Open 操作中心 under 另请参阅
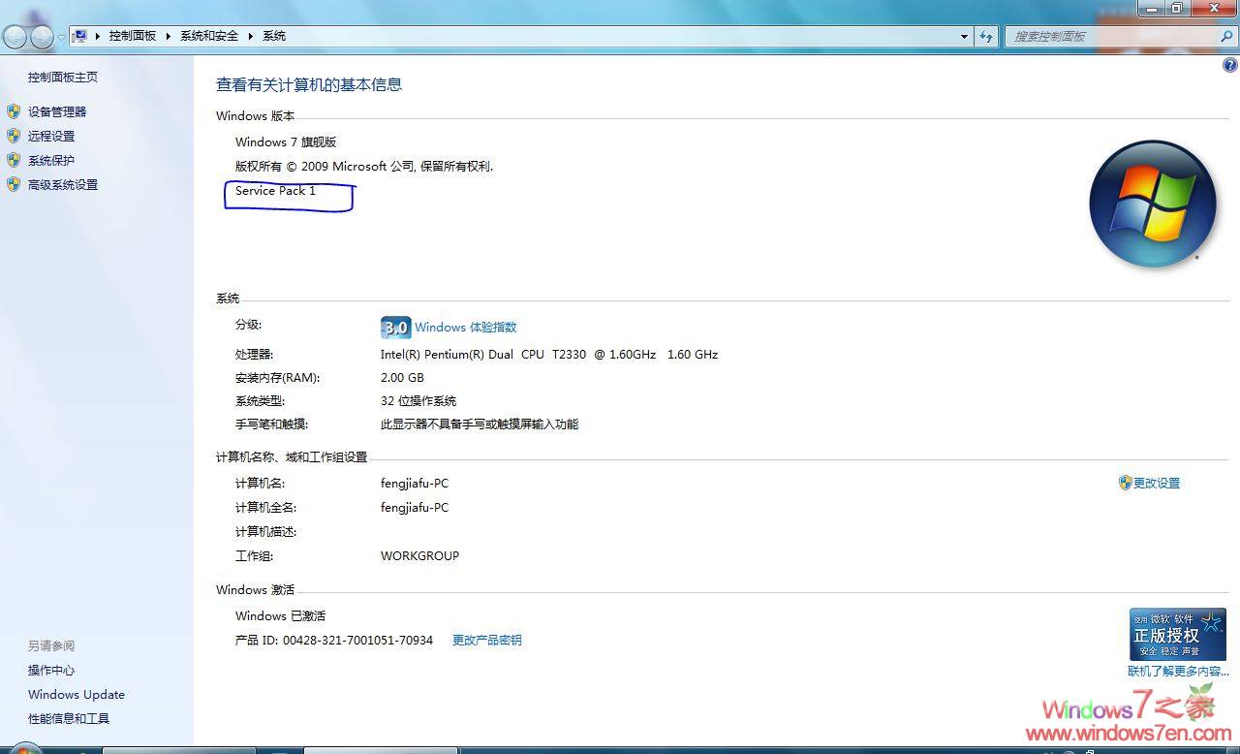Viewport: 1240px width, 754px height. click(51, 670)
